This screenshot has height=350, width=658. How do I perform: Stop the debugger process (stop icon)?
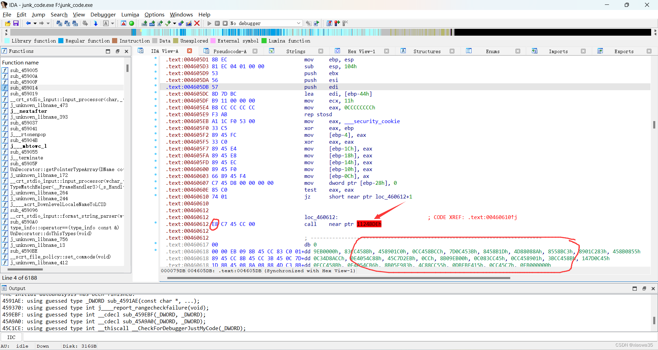pyautogui.click(x=225, y=23)
